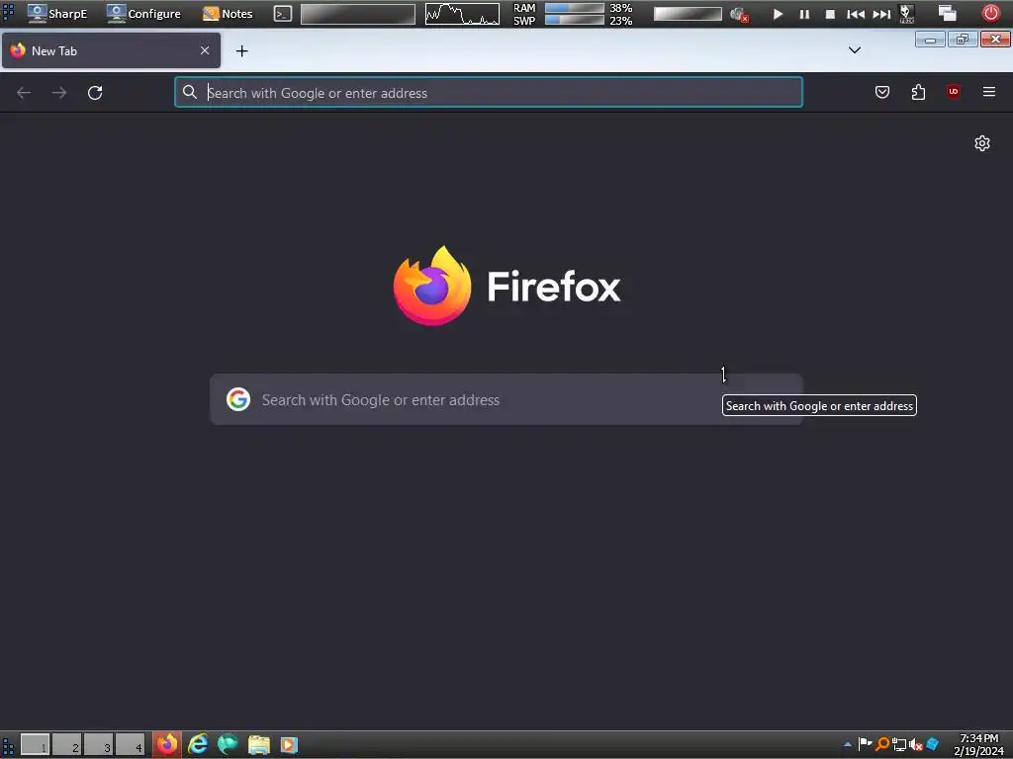The height and width of the screenshot is (759, 1013).
Task: Start playback with the Play button
Action: tap(778, 14)
